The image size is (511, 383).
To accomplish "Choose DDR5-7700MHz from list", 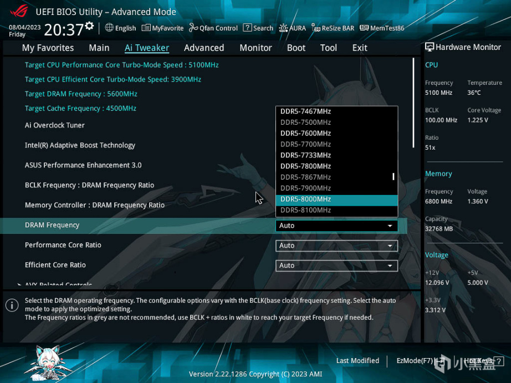I will tap(336, 145).
